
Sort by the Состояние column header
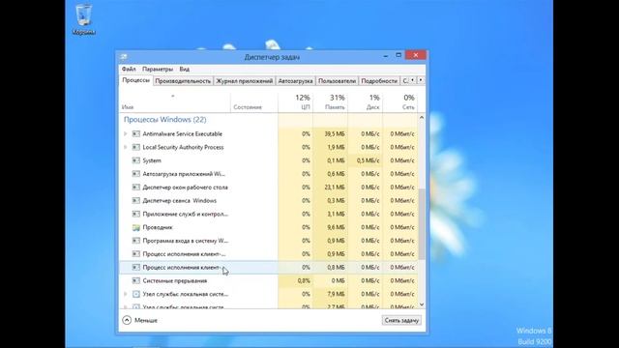(253, 102)
